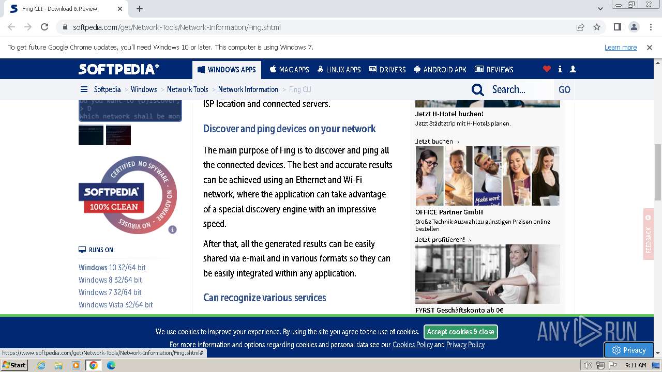Open the hamburger menu in breadcrumb bar
Viewport: 662px width, 372px height.
[84, 89]
